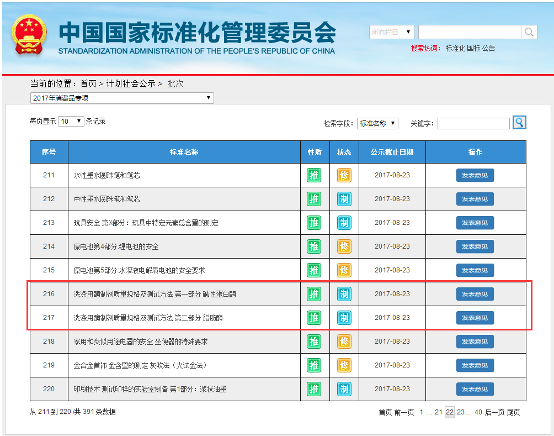Click the blue 制 status icon in row 216

[x=344, y=294]
